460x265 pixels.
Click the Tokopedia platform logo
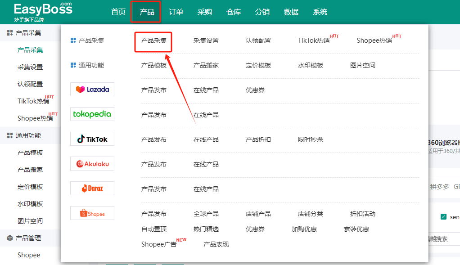click(x=92, y=114)
